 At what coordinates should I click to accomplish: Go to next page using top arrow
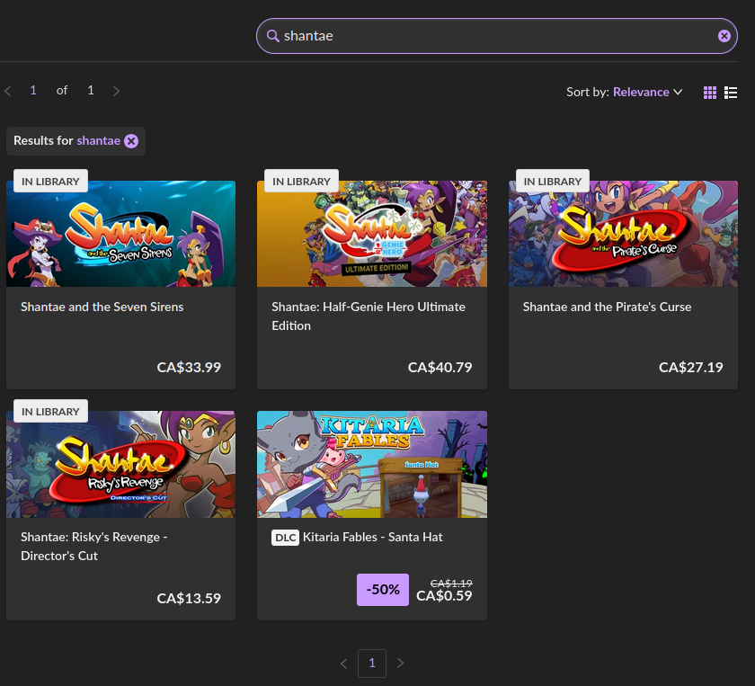[x=116, y=91]
